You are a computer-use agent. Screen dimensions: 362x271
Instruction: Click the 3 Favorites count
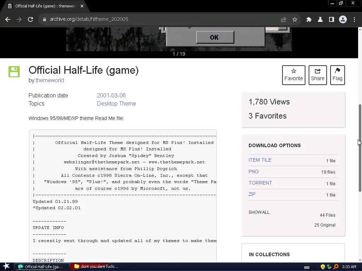[267, 116]
